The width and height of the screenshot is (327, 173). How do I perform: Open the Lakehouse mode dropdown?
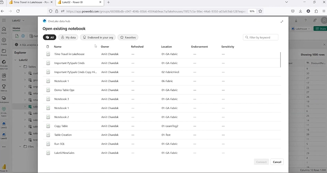pos(301,28)
